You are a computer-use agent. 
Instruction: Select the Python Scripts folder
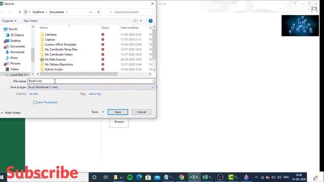coord(54,69)
